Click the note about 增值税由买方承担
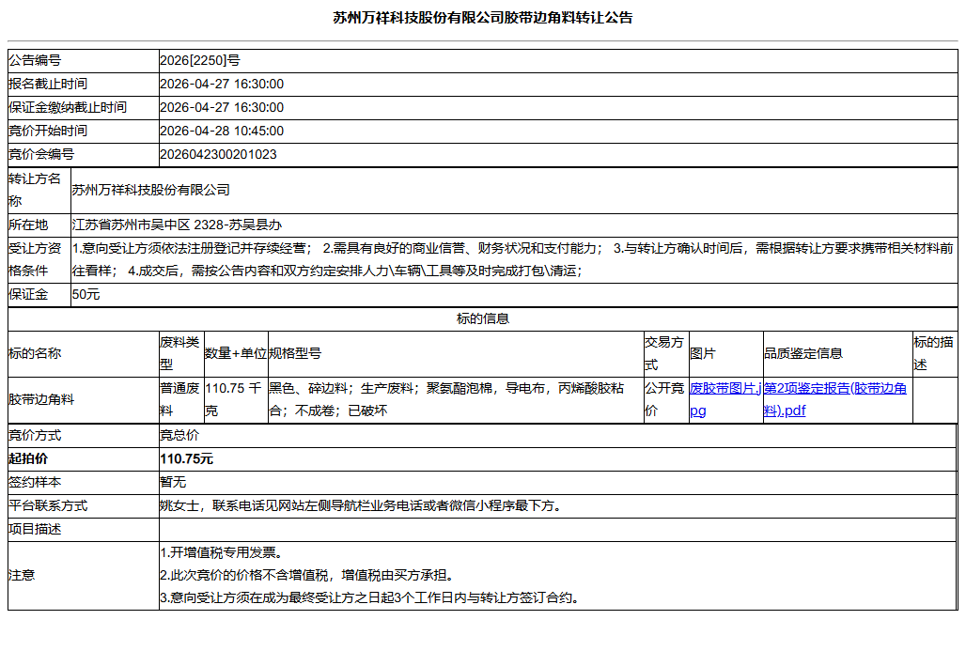The image size is (966, 651). click(308, 575)
